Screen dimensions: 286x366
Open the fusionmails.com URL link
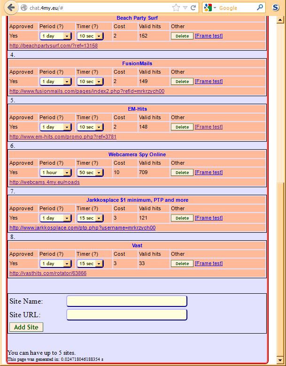click(87, 91)
